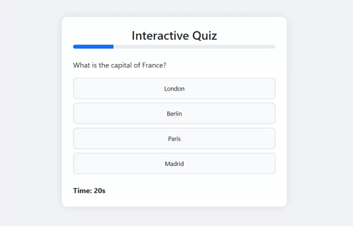Click the "20s" timer value
Viewport: 353px width, 226px height.
pos(100,191)
